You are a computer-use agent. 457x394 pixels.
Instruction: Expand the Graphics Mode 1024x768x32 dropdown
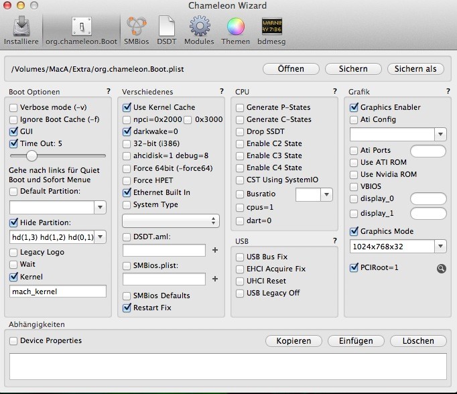pos(441,247)
